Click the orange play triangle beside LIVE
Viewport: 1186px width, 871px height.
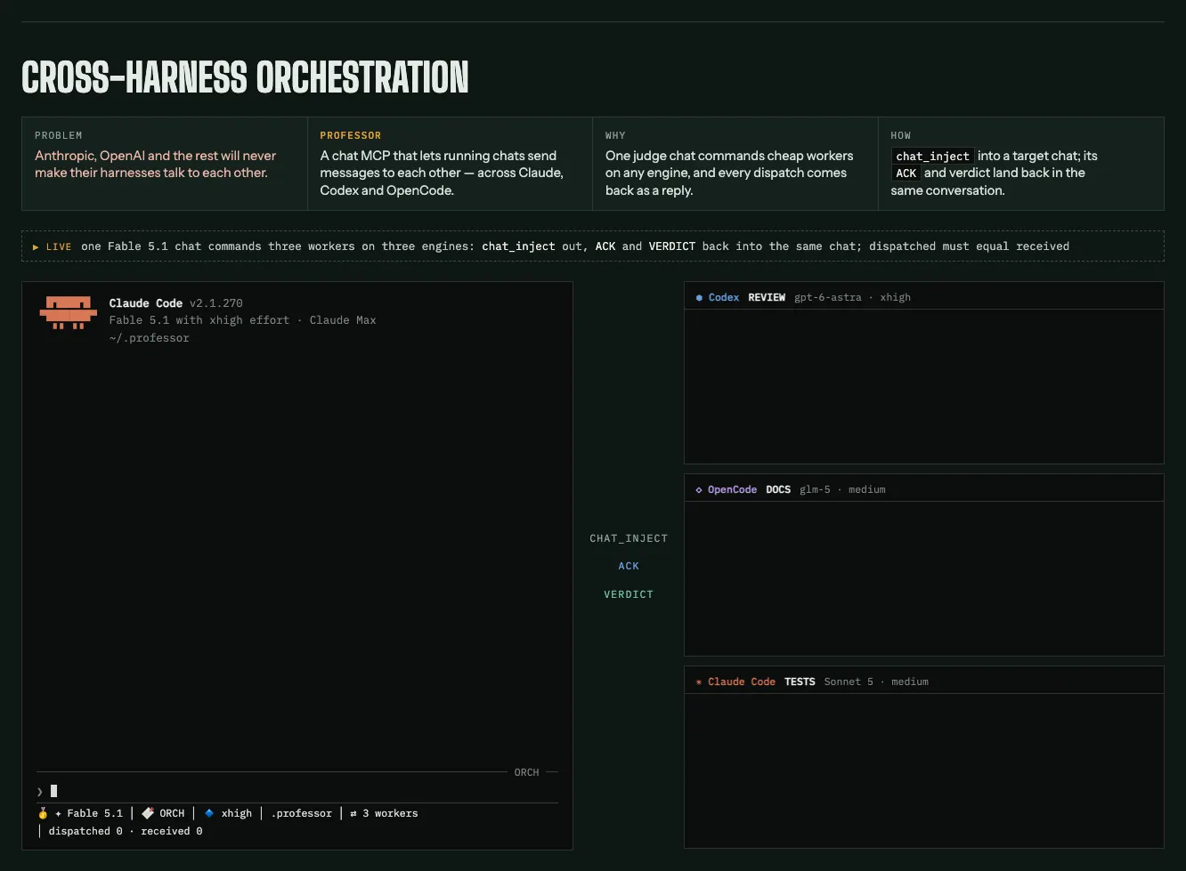tap(36, 246)
